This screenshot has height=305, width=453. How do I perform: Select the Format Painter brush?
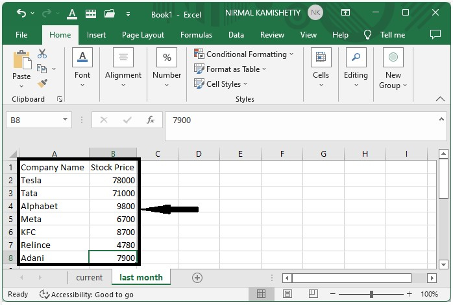pos(42,84)
